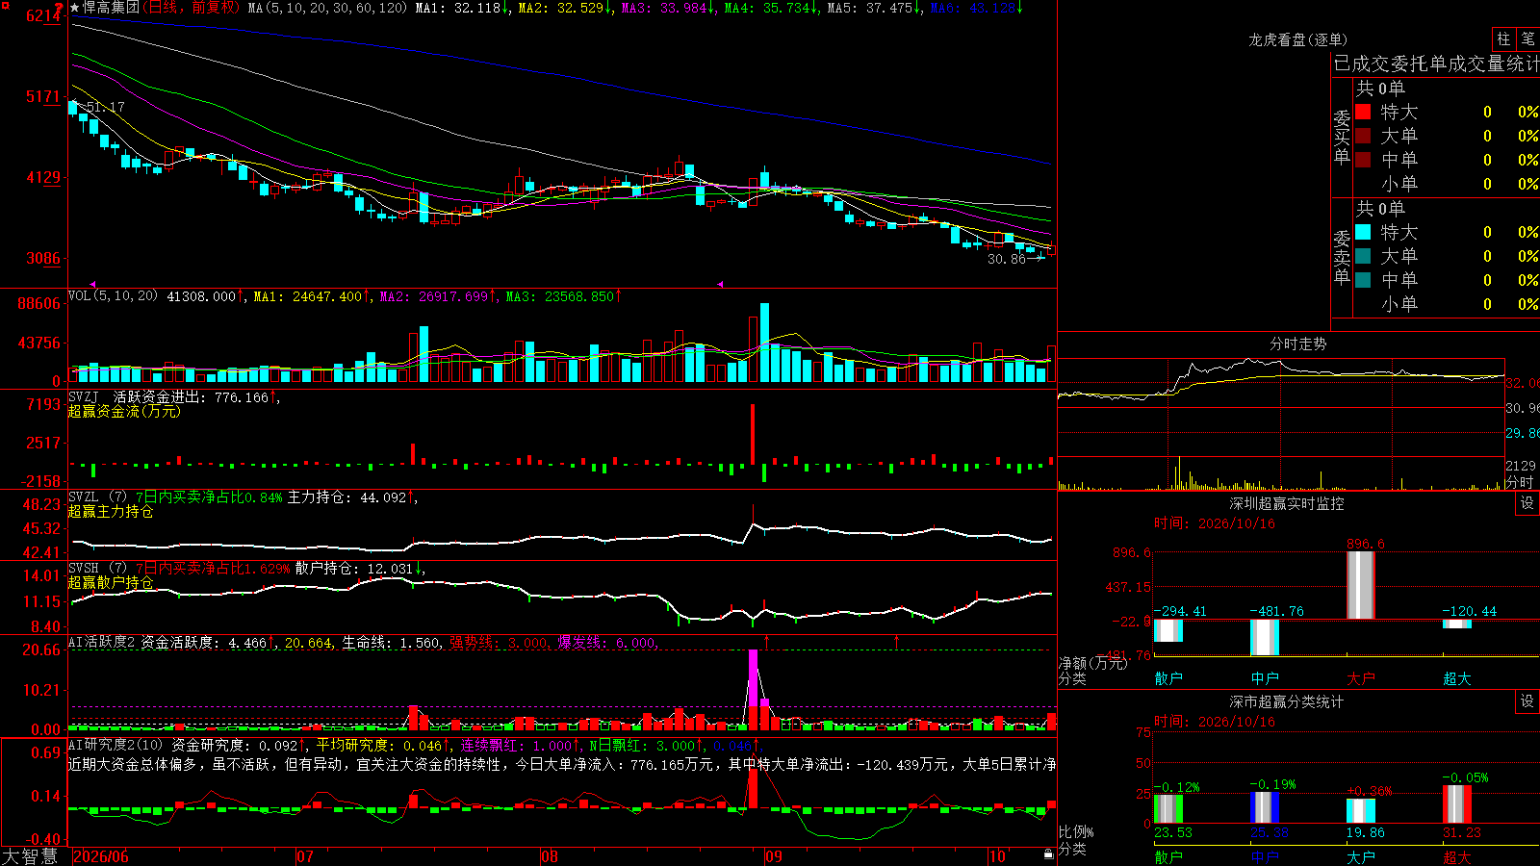
Task: Click the 超赢资金流(万元) label
Action: point(124,411)
